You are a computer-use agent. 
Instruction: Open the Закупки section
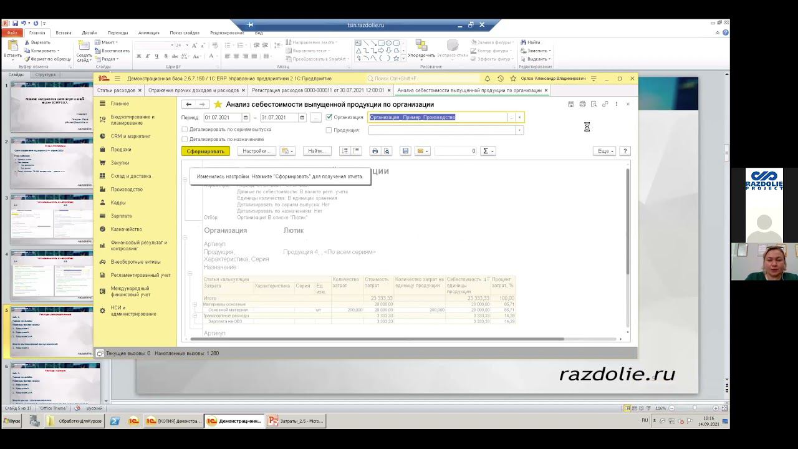coord(120,163)
